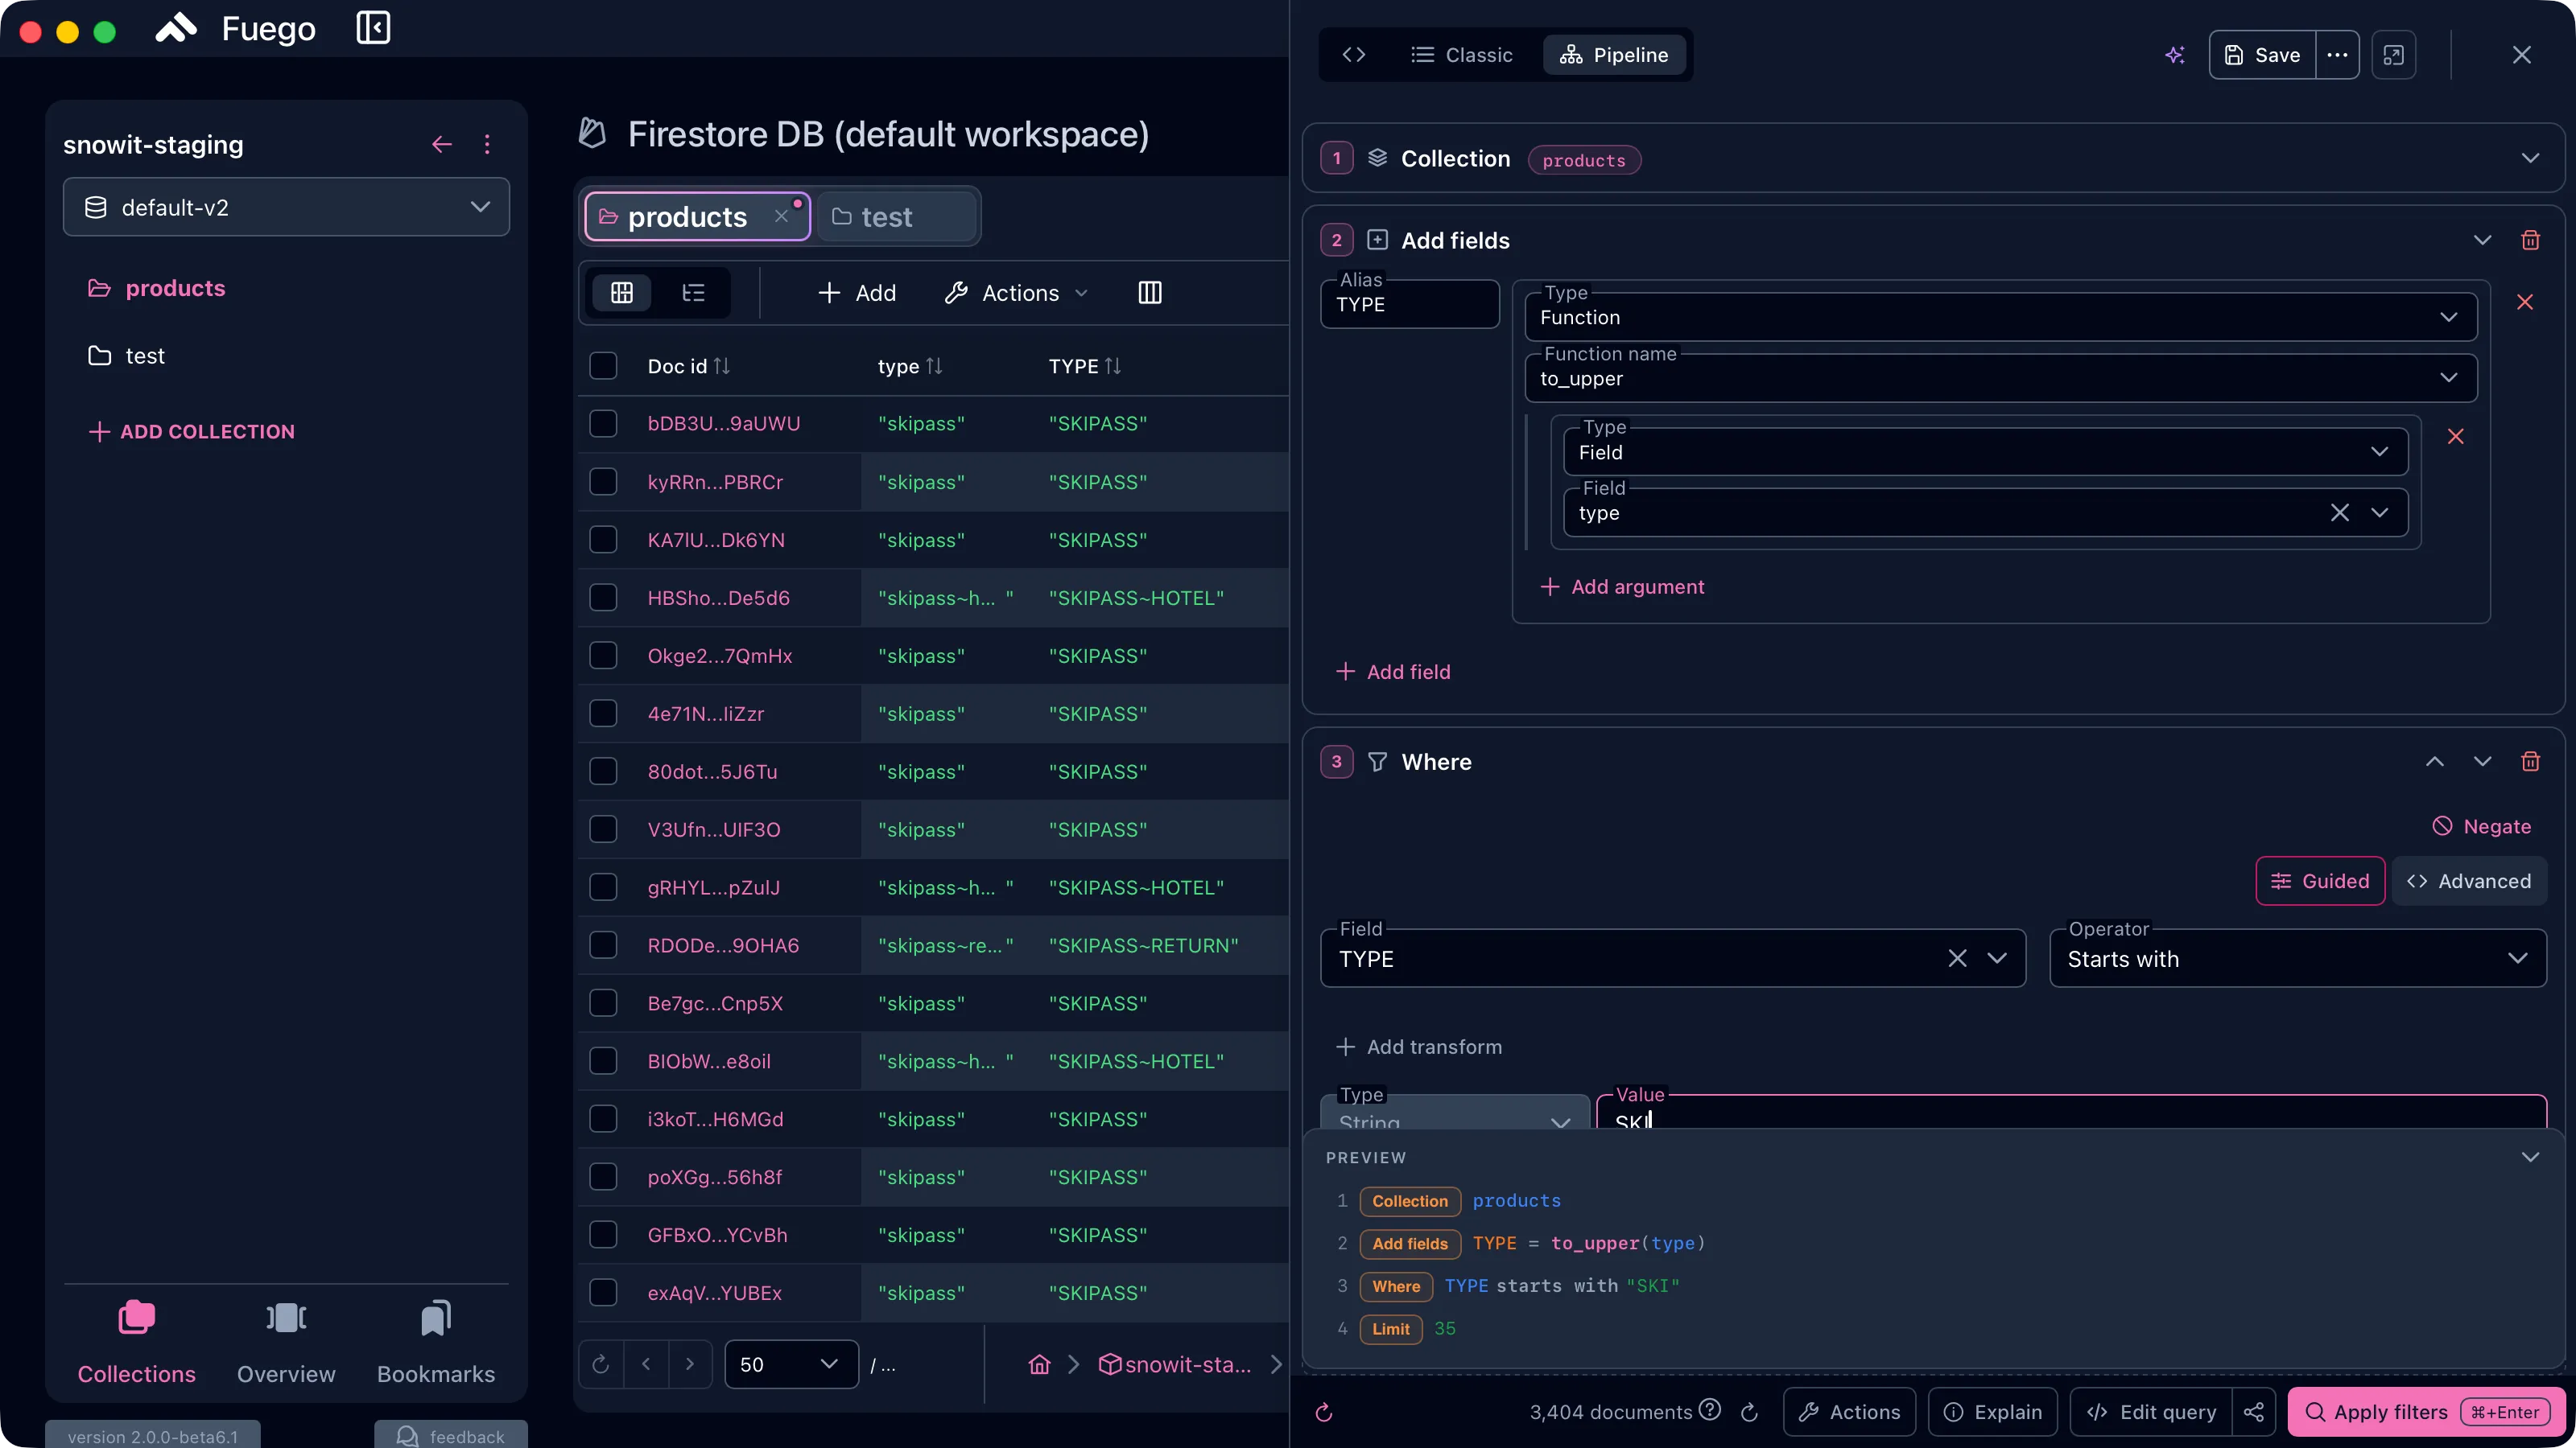The height and width of the screenshot is (1448, 2576).
Task: Tick the checkbox for HBSho...De5d6
Action: pyautogui.click(x=603, y=598)
